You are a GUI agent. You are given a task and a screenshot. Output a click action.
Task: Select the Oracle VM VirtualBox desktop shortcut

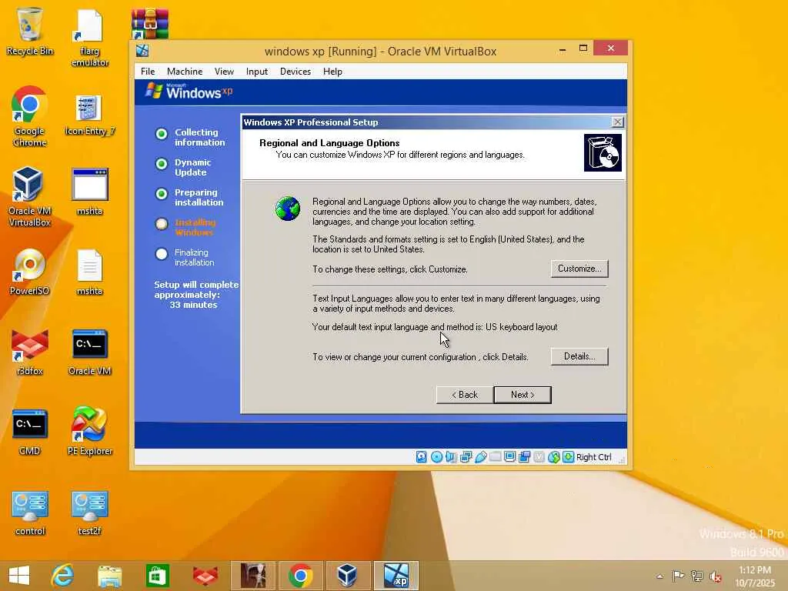click(30, 197)
